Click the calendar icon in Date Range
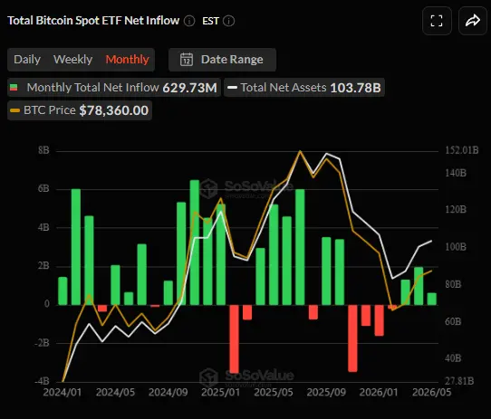The width and height of the screenshot is (491, 419). pos(187,60)
